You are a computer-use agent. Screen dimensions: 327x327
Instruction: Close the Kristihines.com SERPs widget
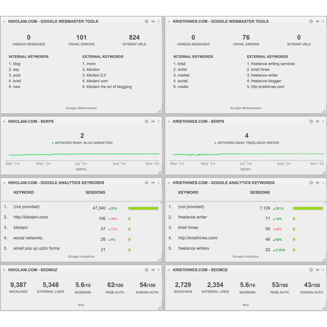(323, 121)
